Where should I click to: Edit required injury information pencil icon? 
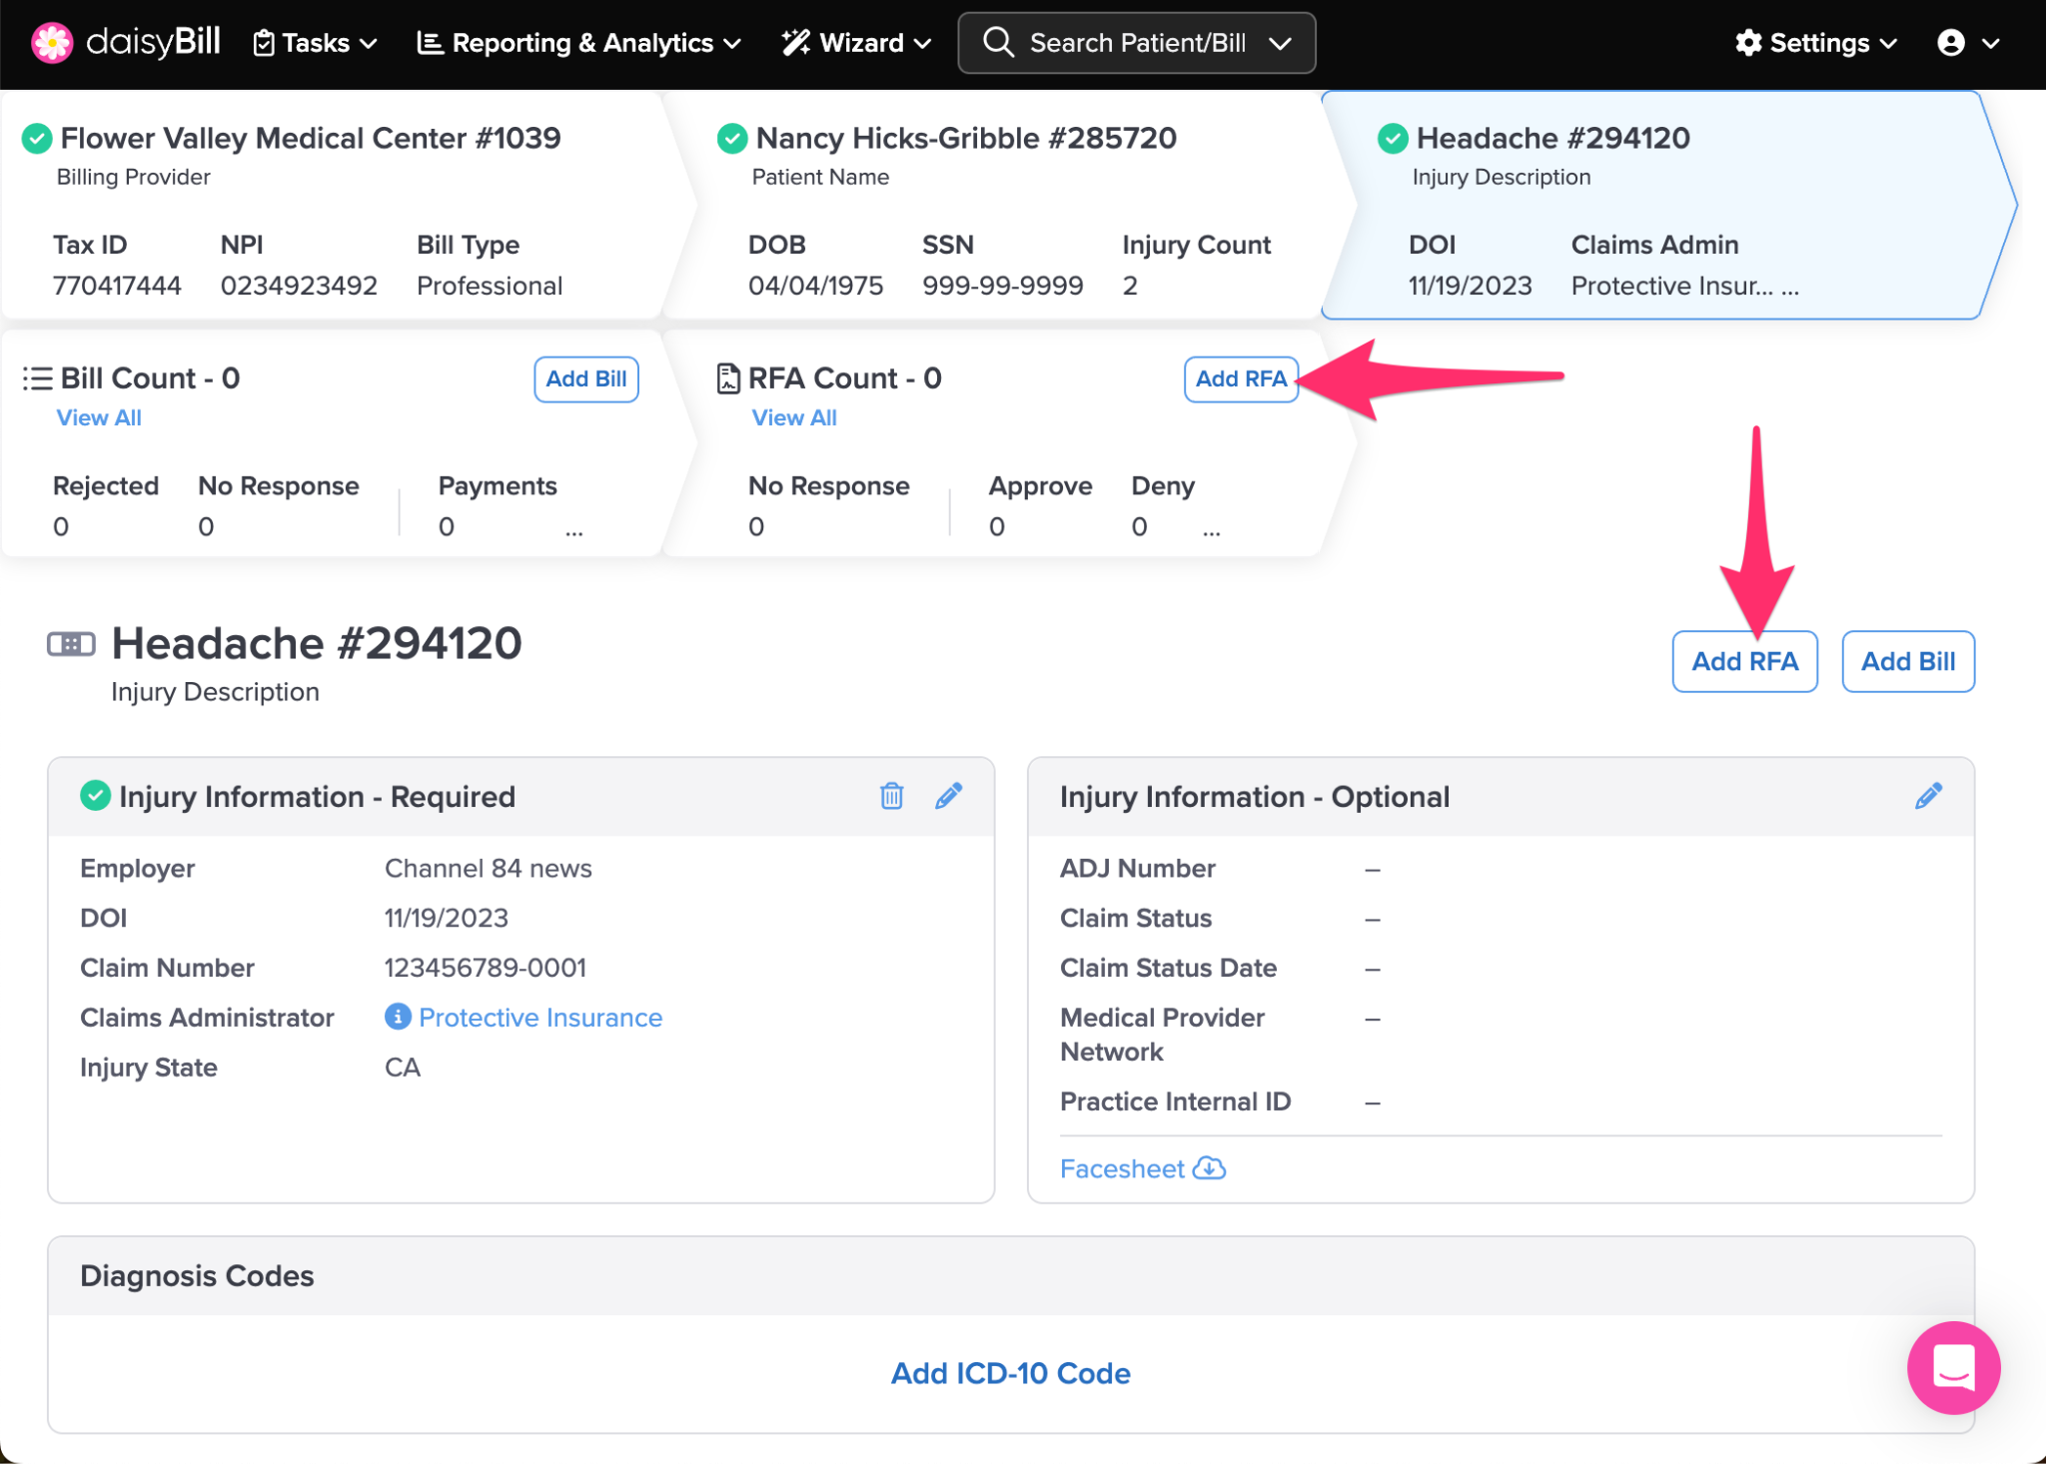pyautogui.click(x=948, y=796)
